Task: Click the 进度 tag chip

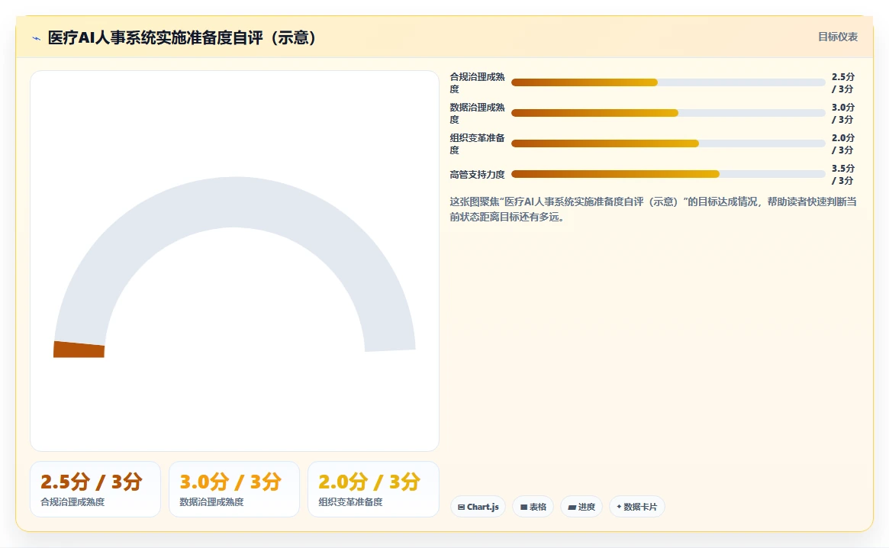Action: 581,507
